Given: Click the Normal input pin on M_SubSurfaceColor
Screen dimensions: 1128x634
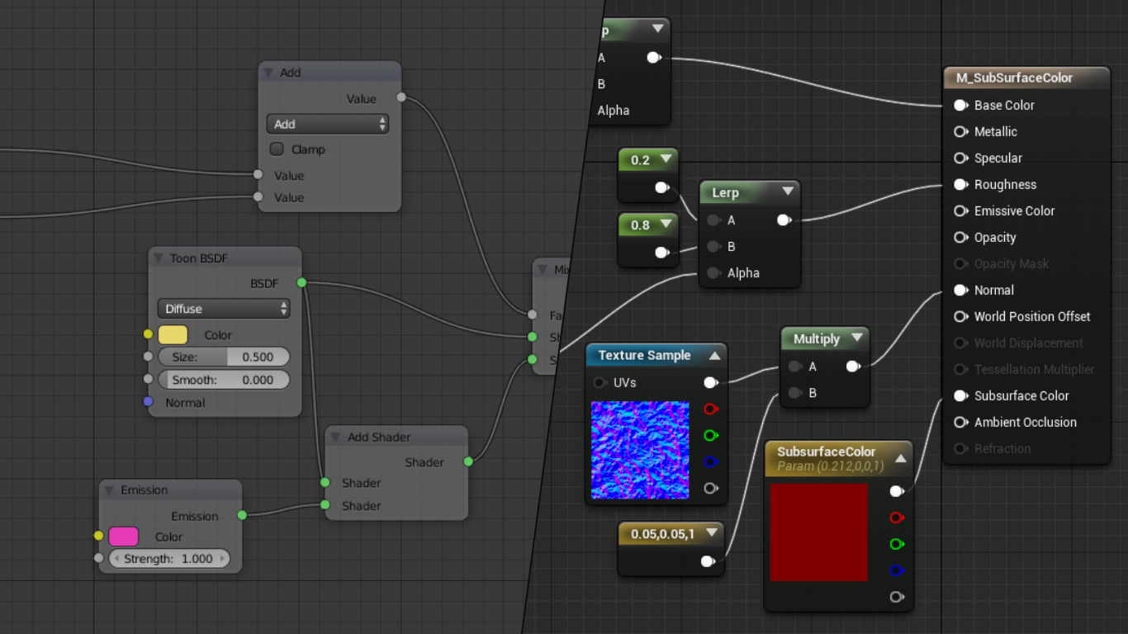Looking at the screenshot, I should coord(960,290).
